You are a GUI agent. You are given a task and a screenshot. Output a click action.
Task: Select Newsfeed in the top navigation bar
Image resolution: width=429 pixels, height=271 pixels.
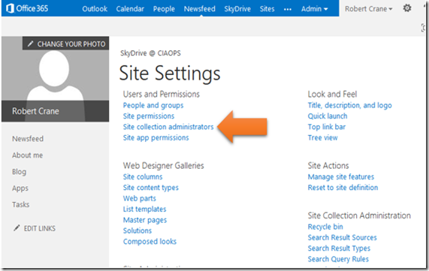coord(199,9)
